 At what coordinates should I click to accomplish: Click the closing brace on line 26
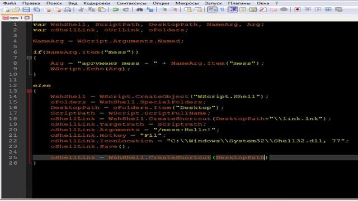tap(35, 163)
